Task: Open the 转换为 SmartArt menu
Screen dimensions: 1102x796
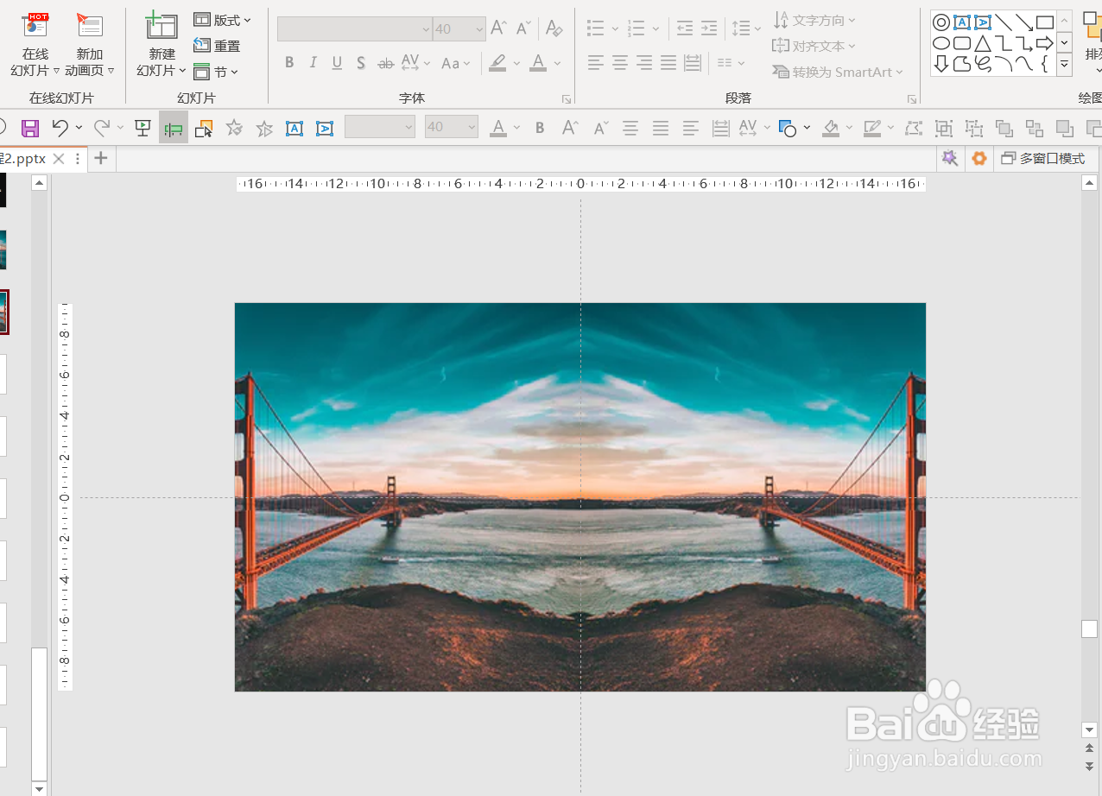Action: [838, 73]
